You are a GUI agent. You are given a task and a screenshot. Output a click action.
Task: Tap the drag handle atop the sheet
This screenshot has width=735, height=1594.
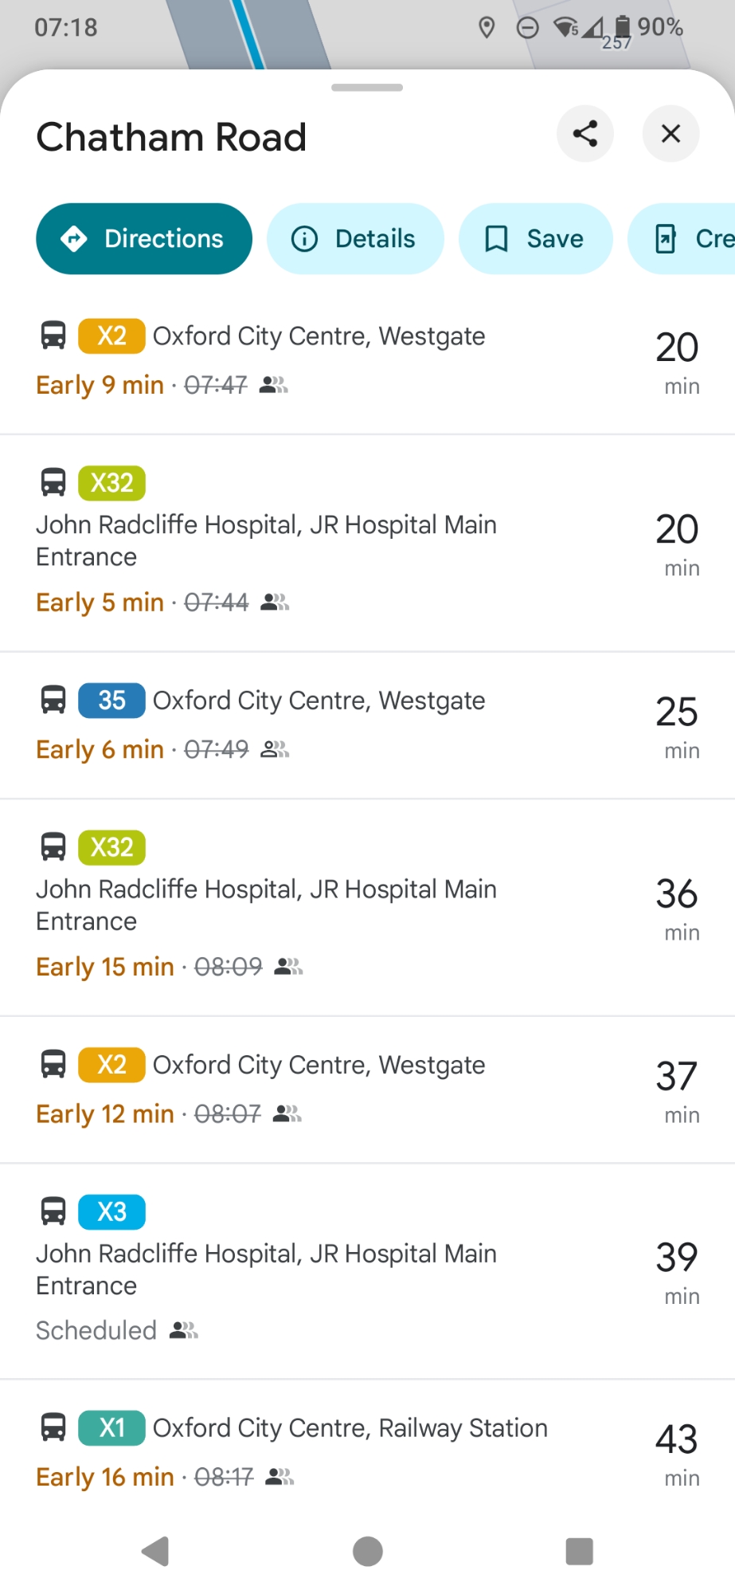pos(367,88)
